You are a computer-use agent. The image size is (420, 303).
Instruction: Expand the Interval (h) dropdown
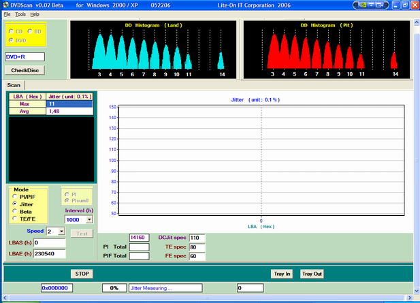coord(89,220)
